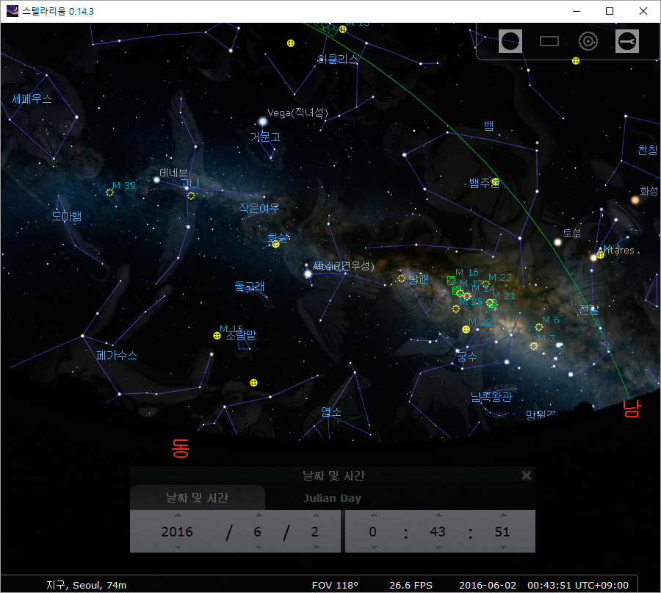Toggle the sensor frame rectangle icon
Image resolution: width=661 pixels, height=593 pixels.
tap(549, 41)
